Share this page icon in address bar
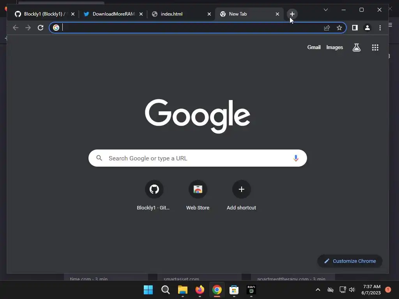The width and height of the screenshot is (399, 299). coord(327,28)
